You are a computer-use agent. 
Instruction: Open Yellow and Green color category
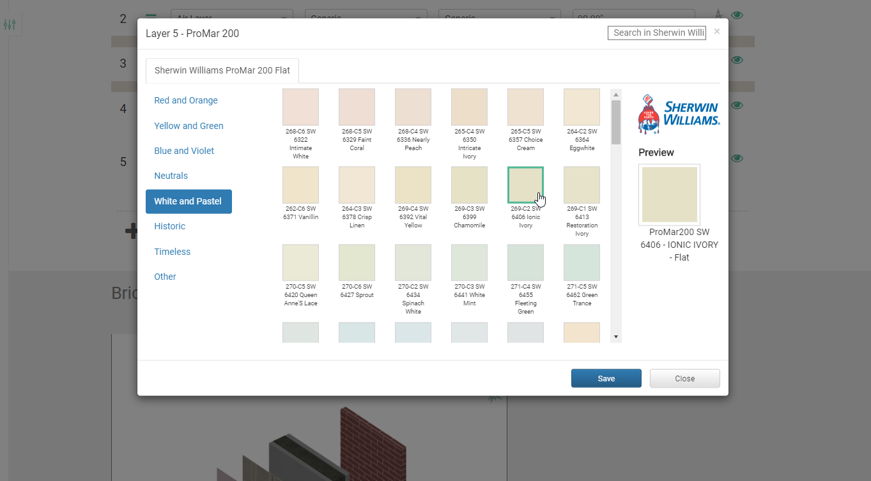click(x=189, y=126)
